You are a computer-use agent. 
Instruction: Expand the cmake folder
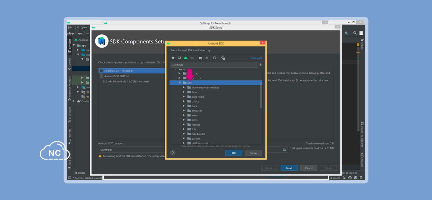(x=184, y=101)
